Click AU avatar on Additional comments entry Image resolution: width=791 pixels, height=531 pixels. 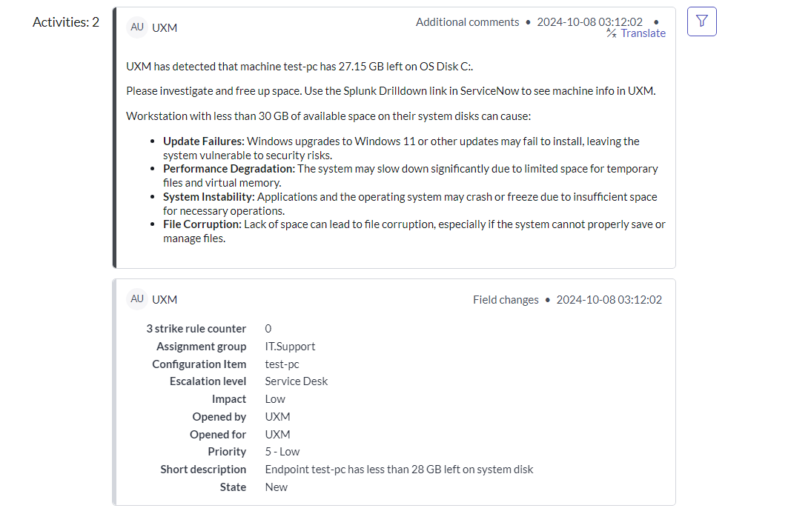click(x=137, y=27)
